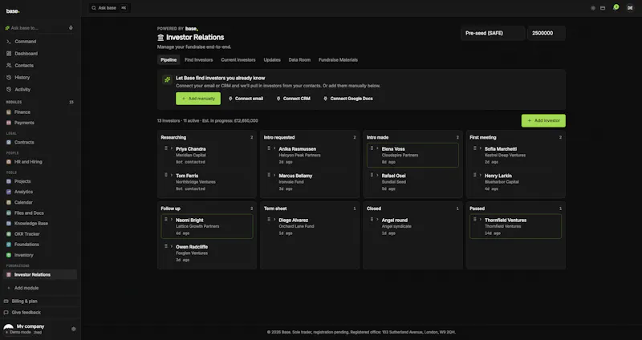This screenshot has width=642, height=340.
Task: Click the card icon in the top bar
Action: click(x=603, y=8)
